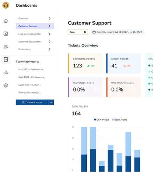Open the Custom a report dropdown arrow

[51, 102]
